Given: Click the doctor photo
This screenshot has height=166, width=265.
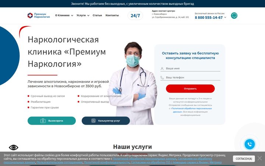Looking at the screenshot, I should tap(132, 83).
